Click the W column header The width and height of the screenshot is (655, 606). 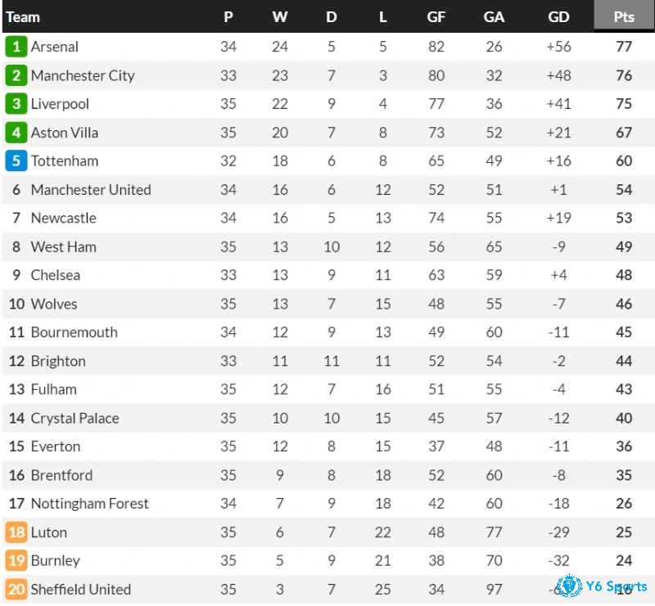(280, 16)
